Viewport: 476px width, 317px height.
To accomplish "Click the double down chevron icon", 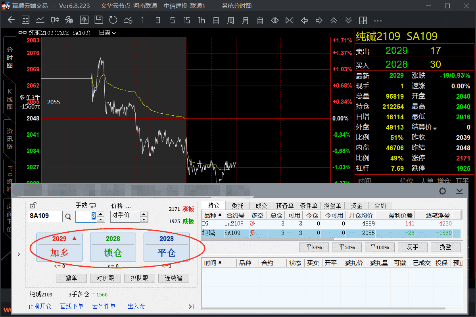I will point(348,20).
